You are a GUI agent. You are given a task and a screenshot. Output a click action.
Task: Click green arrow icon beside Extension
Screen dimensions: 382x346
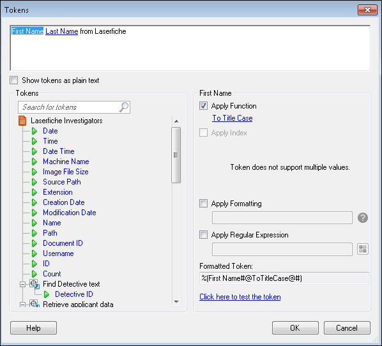tap(34, 192)
